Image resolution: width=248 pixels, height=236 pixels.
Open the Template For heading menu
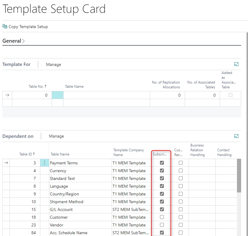click(16, 64)
